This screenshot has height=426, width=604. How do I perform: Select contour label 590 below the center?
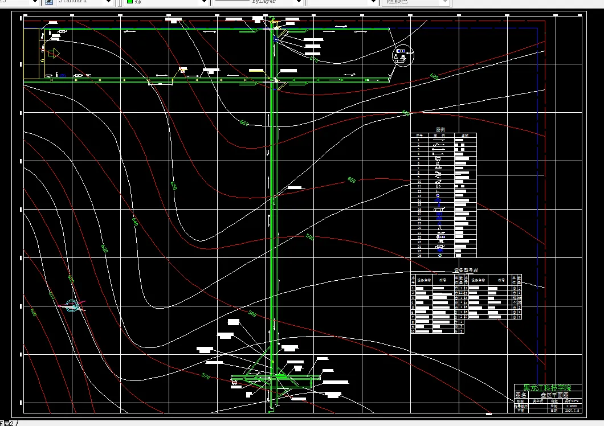point(310,237)
